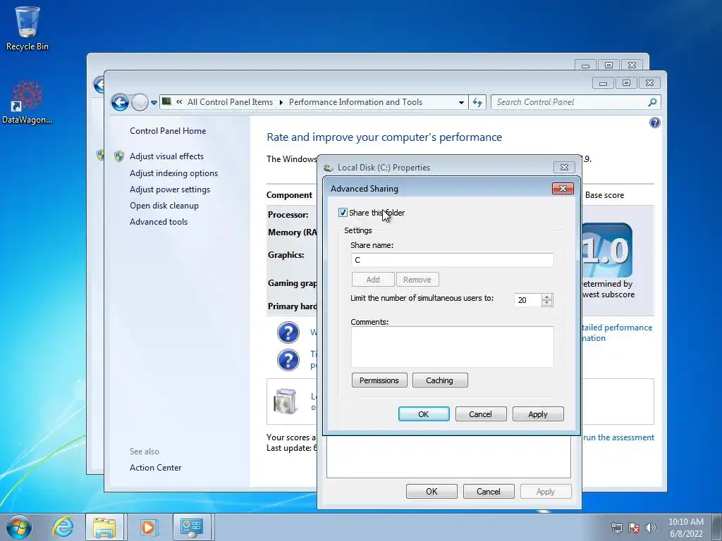Image resolution: width=722 pixels, height=541 pixels.
Task: Click OK in Local Disk Properties window
Action: [432, 491]
